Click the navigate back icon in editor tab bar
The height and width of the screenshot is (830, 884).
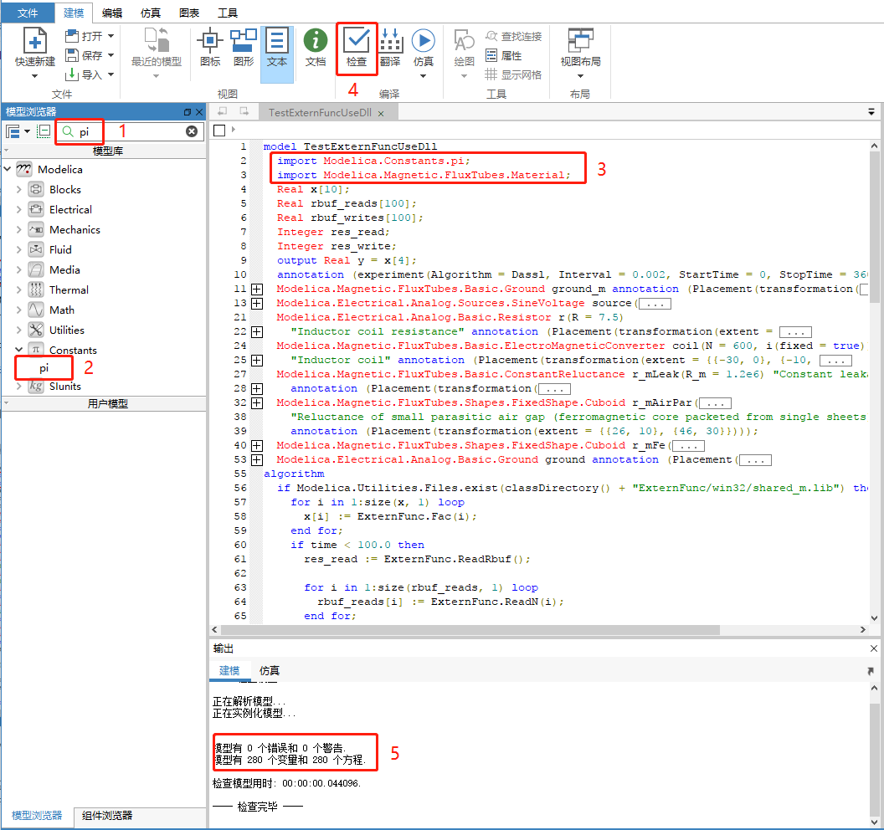[223, 111]
